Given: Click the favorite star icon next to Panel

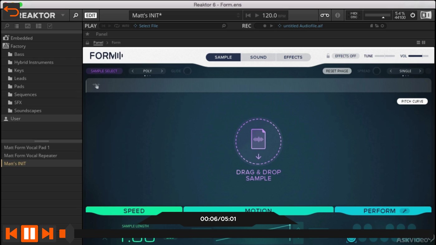Looking at the screenshot, I should point(88,34).
